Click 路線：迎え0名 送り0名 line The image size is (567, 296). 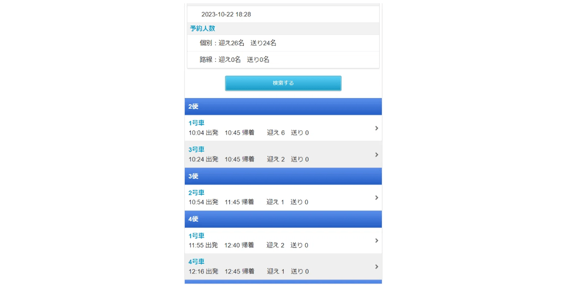pos(234,60)
